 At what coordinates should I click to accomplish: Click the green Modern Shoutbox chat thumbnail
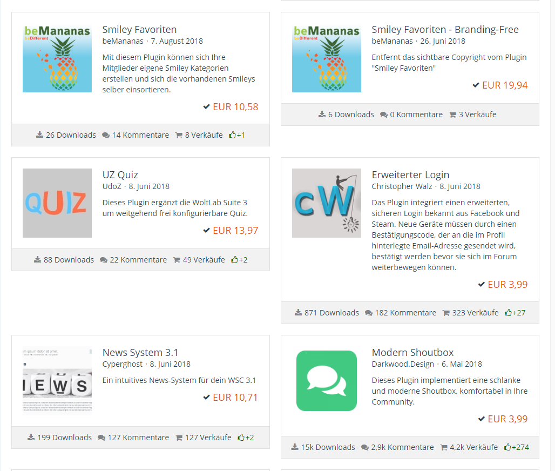[327, 381]
